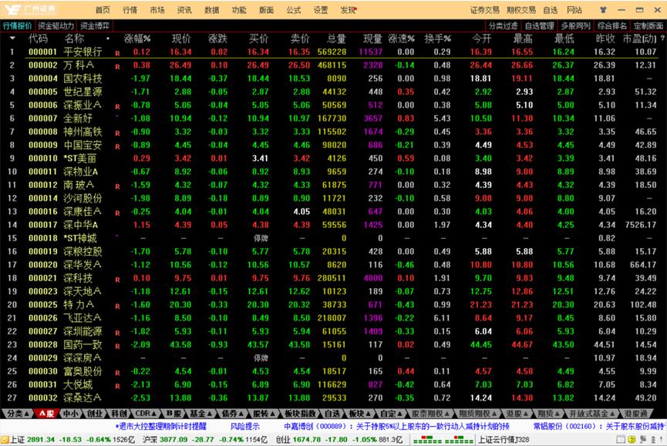Switch to the 资金博弈 tab
Viewport: 667px width, 446px height.
pyautogui.click(x=94, y=26)
